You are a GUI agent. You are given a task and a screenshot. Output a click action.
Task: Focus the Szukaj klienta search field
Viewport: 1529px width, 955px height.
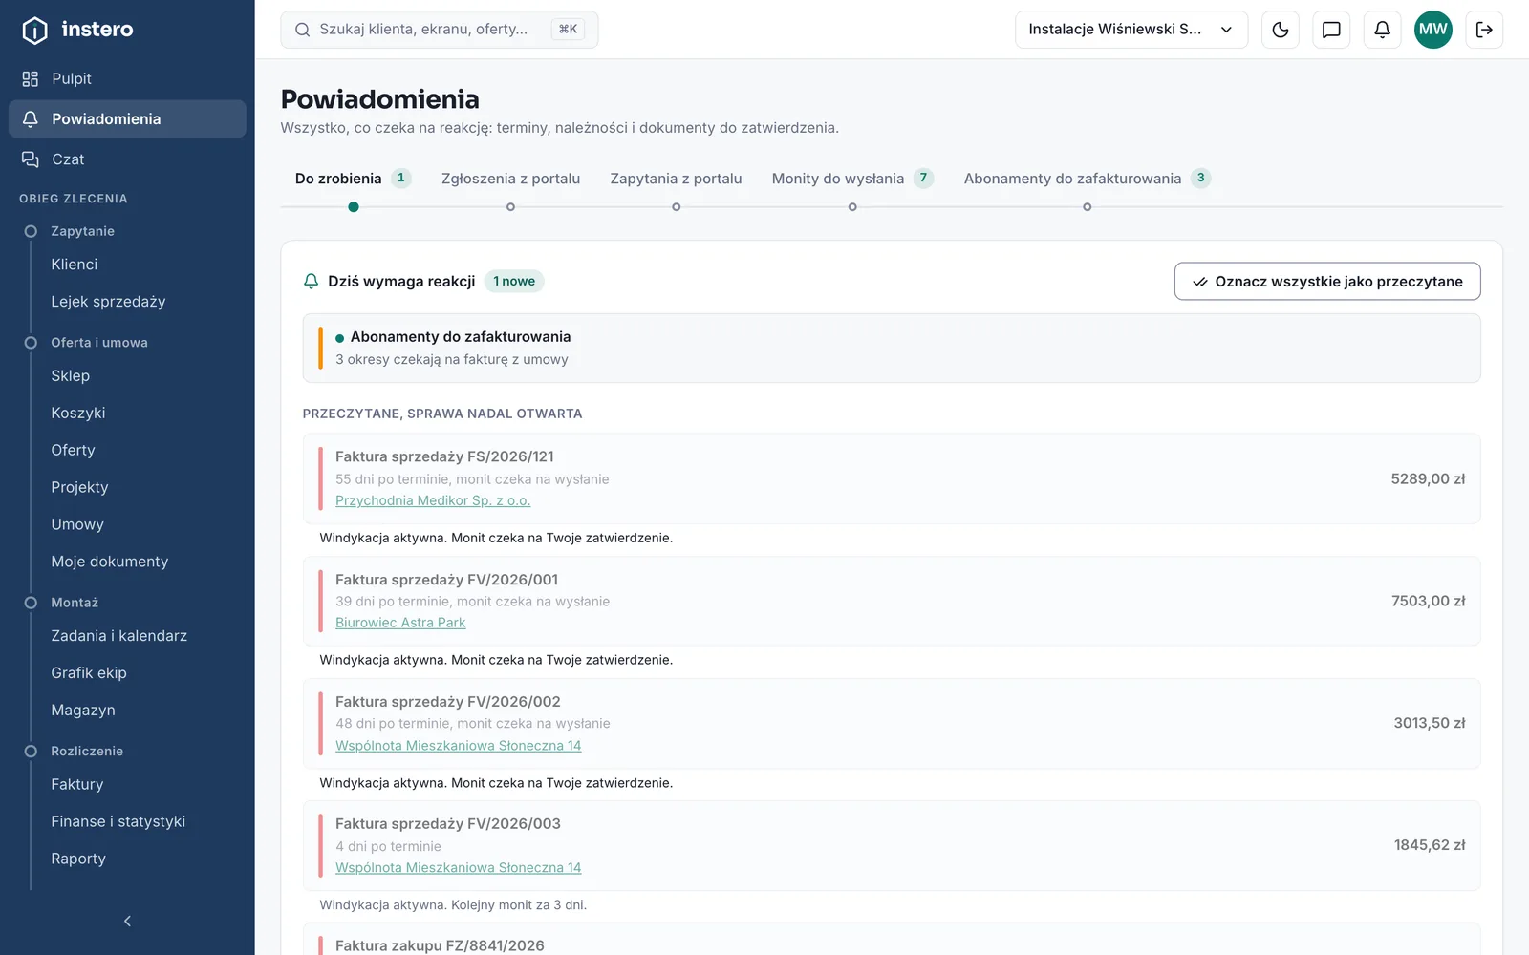pos(439,30)
